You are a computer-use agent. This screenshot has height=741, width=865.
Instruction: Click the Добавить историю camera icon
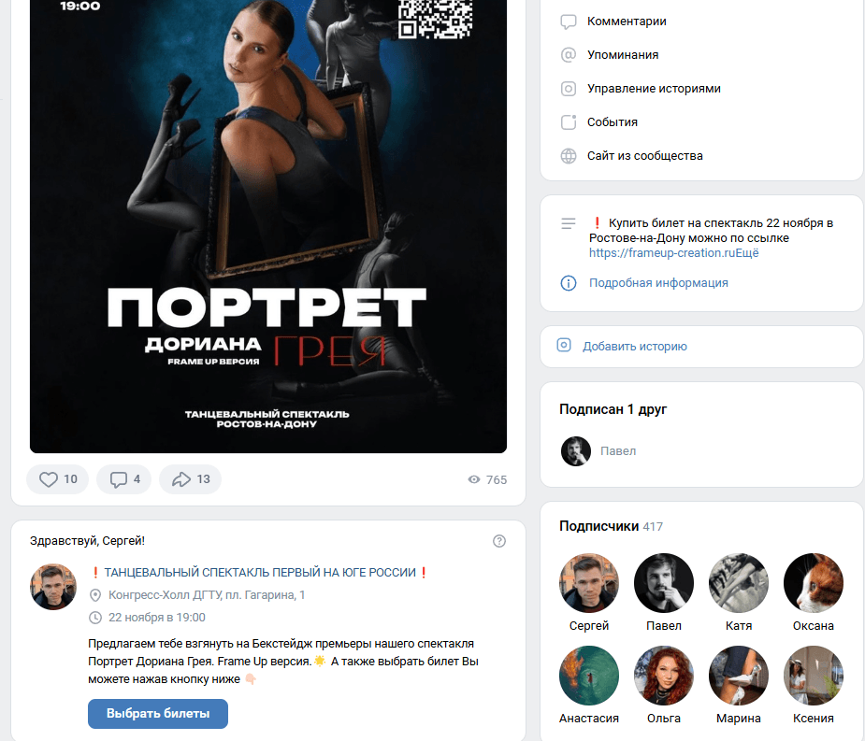[x=563, y=345]
